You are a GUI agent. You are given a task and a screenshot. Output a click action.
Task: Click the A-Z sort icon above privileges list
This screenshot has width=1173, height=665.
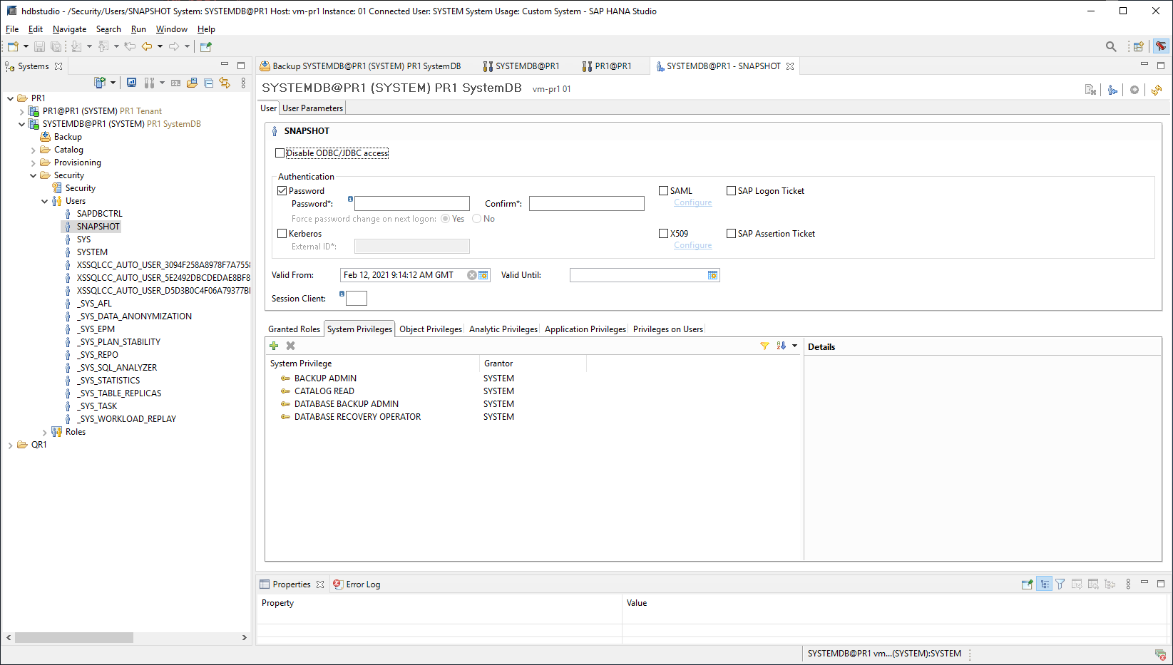781,346
